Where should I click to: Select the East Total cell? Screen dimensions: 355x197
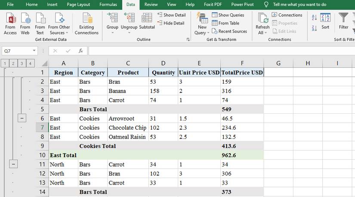tap(63, 155)
